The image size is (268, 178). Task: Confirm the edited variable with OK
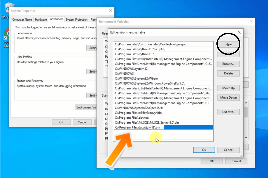point(204,150)
